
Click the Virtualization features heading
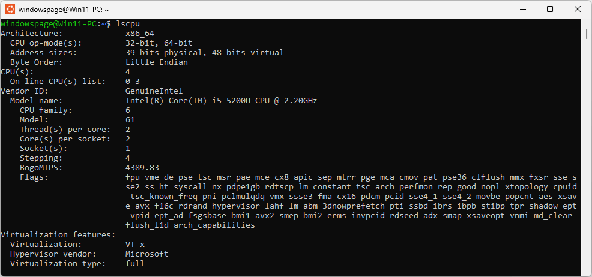coord(58,234)
